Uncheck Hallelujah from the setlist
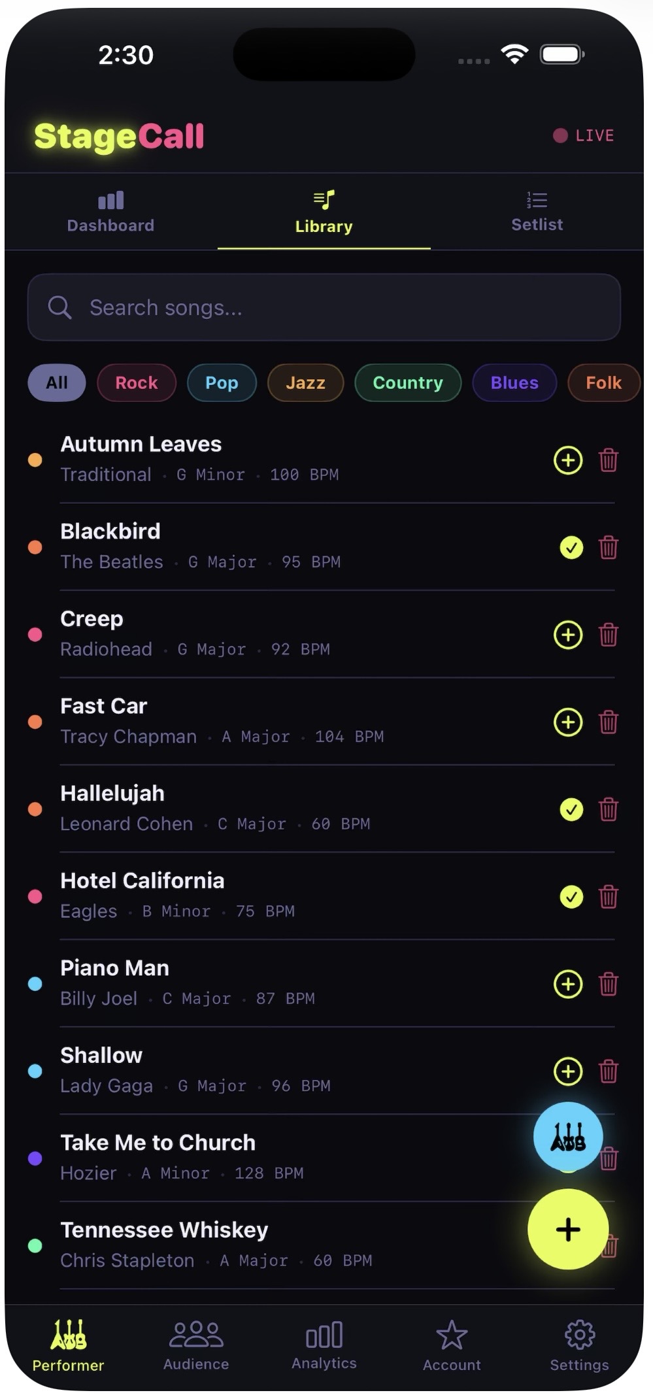Image resolution: width=653 pixels, height=1395 pixels. pyautogui.click(x=571, y=809)
